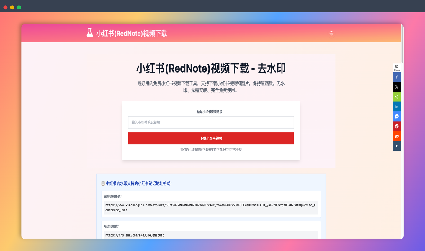Viewport: 425px width, 251px height.
Task: Click the label 粘贴小红书视频链接:
Action: click(x=210, y=112)
